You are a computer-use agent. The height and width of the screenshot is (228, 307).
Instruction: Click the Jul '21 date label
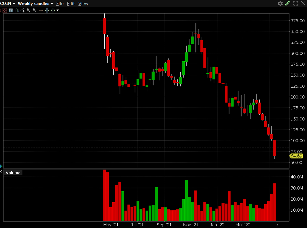pos(137,225)
